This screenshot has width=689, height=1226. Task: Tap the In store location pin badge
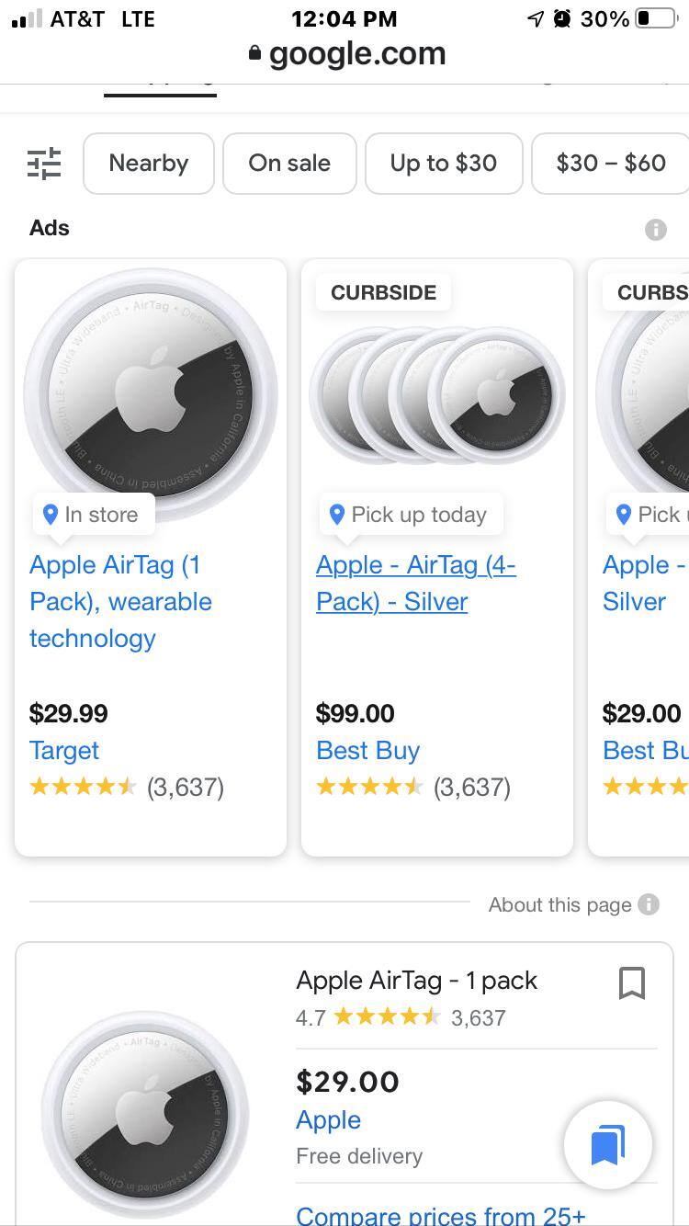[93, 515]
